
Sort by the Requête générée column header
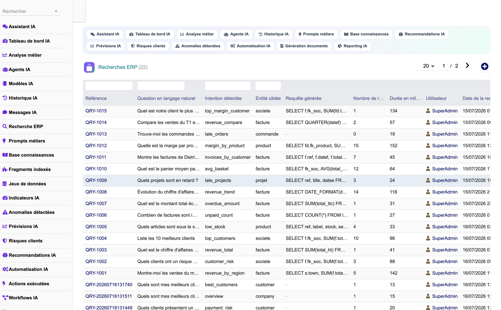pos(303,98)
